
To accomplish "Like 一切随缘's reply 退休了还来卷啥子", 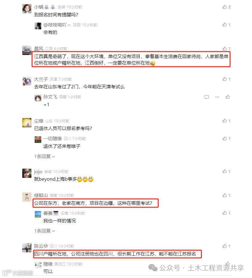I will [x=225, y=138].
